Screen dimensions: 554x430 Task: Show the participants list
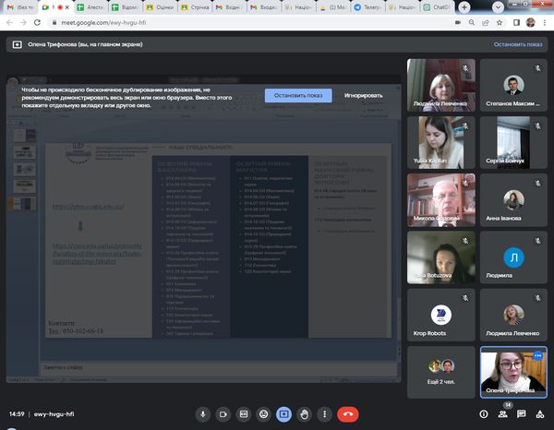(x=504, y=414)
